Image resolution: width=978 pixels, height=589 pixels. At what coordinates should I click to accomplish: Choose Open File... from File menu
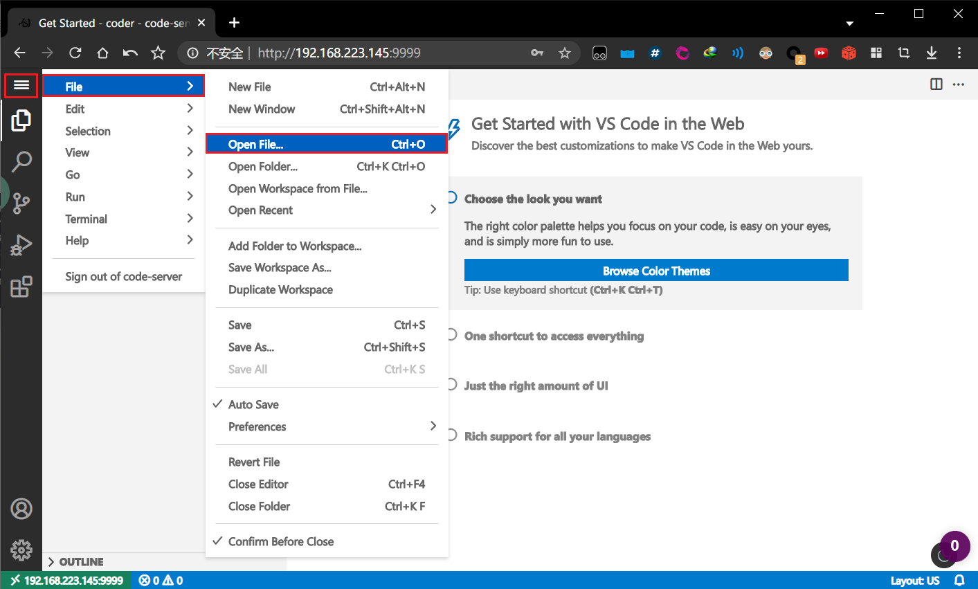point(327,144)
